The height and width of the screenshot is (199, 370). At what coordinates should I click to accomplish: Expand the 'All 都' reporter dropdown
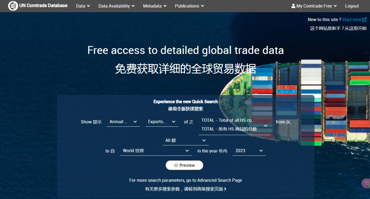tap(185, 140)
